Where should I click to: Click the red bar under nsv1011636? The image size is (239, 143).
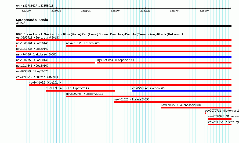(x=124, y=51)
